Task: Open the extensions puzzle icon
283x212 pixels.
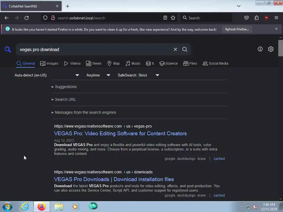Action: click(256, 18)
